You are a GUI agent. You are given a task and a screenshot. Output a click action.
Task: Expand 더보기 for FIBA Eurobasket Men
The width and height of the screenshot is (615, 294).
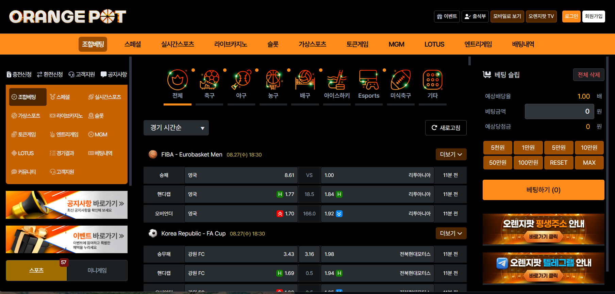[x=451, y=154]
